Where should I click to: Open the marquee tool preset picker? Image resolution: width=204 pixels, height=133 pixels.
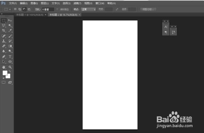[7, 9]
